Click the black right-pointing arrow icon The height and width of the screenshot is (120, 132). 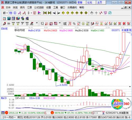(x=59, y=13)
